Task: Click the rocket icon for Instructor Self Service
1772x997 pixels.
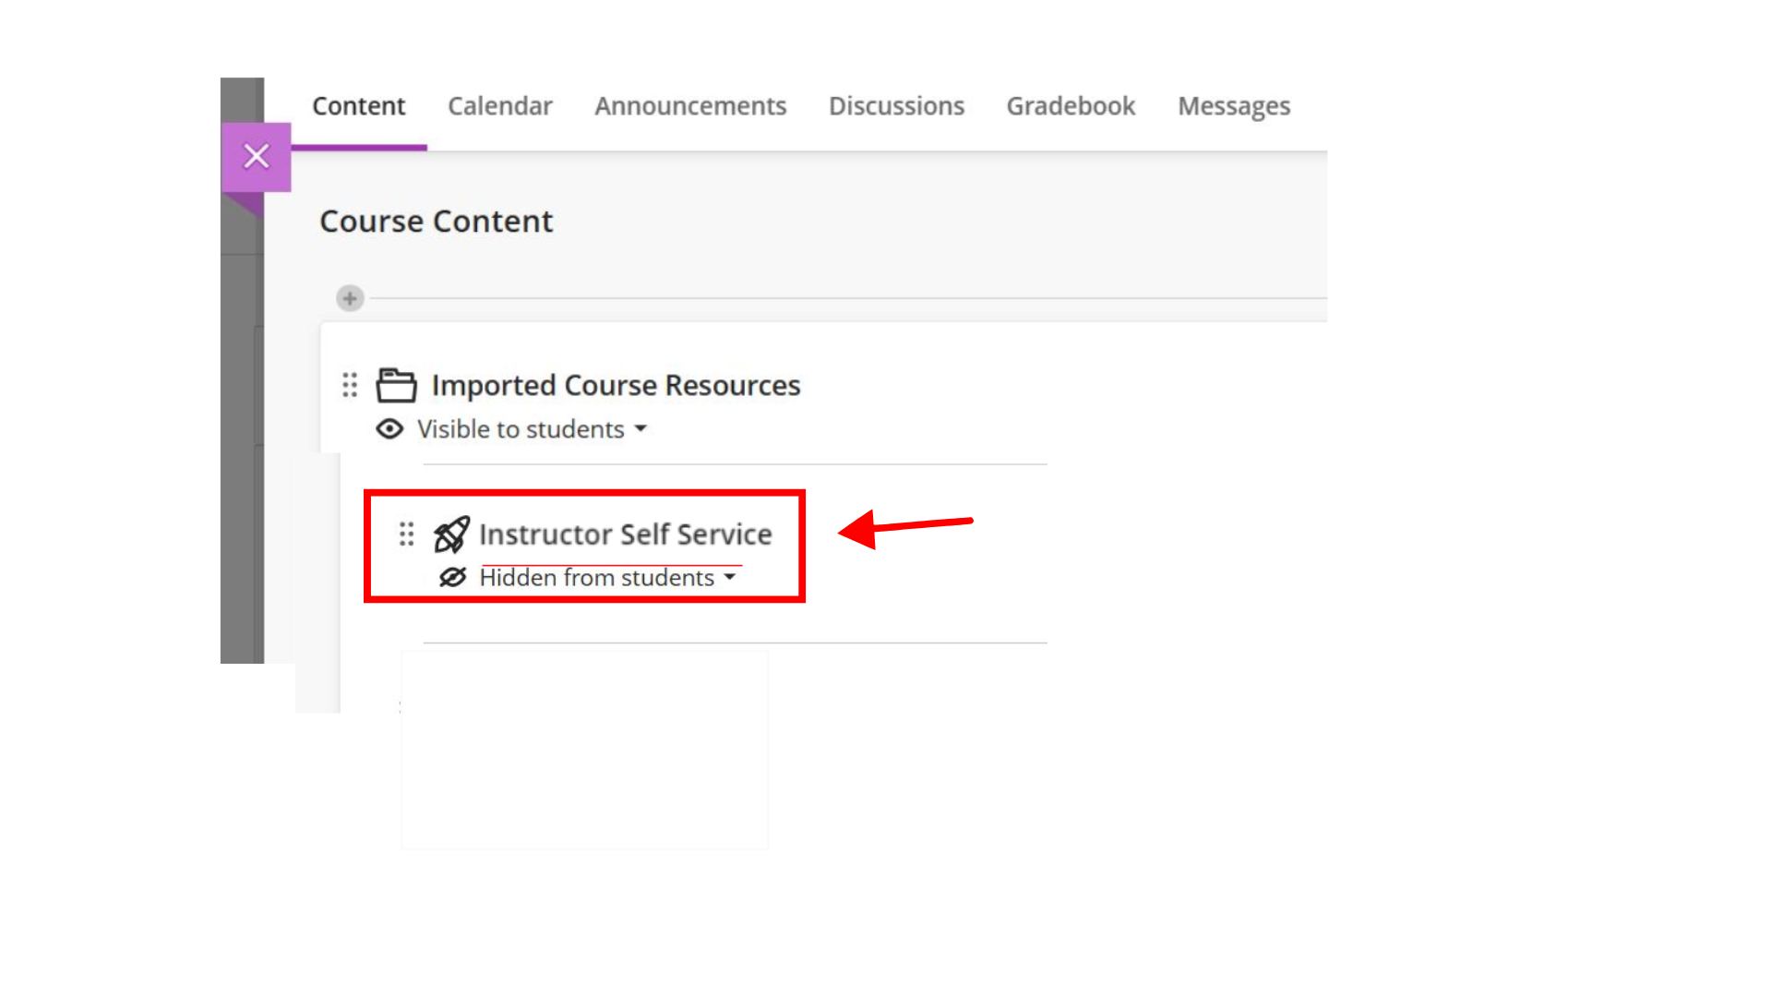Action: (451, 535)
